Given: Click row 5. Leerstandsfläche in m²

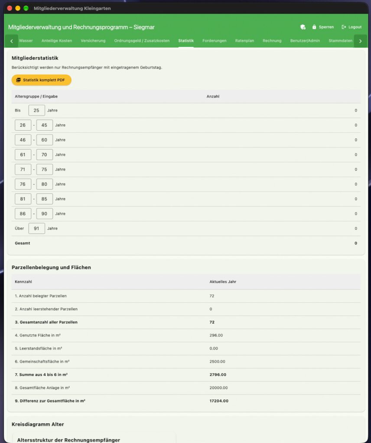Looking at the screenshot, I should [x=186, y=348].
